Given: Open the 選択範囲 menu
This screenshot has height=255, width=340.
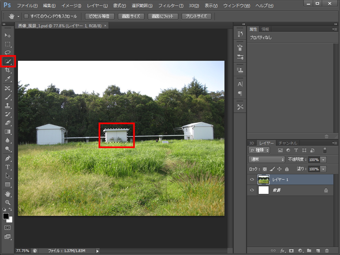Looking at the screenshot, I should 142,6.
